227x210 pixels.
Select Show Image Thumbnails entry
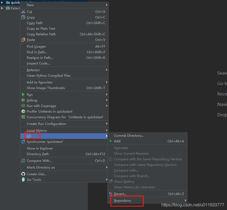tap(65, 88)
